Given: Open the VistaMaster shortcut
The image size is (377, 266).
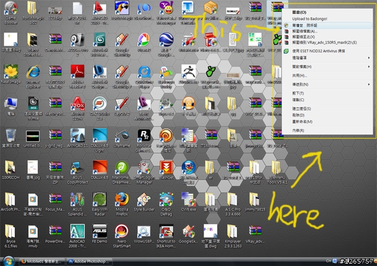Looking at the screenshot, I should click(x=188, y=42).
